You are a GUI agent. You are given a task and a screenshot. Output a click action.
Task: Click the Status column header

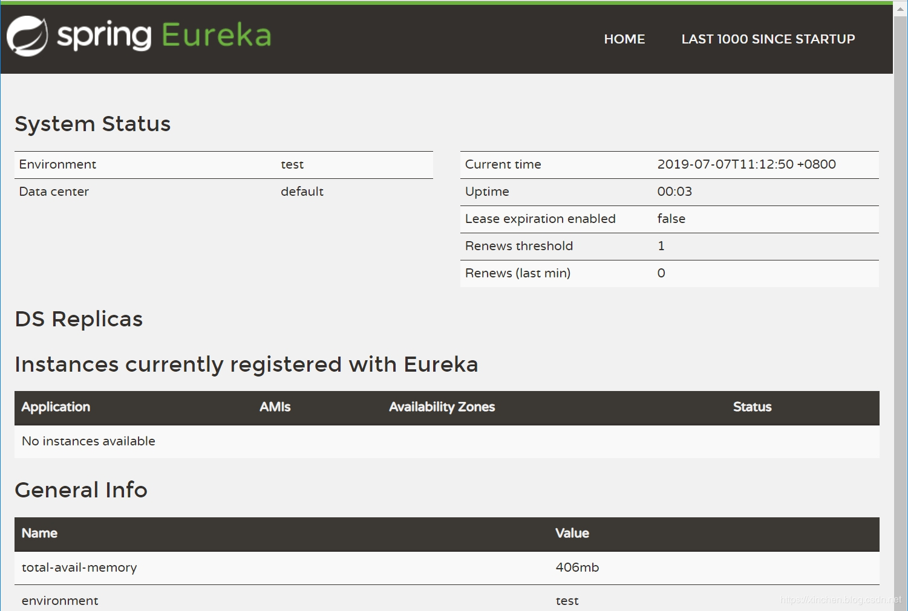click(752, 407)
